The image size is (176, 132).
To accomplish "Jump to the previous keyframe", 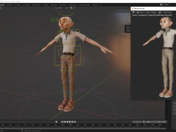I will pos(65,122).
